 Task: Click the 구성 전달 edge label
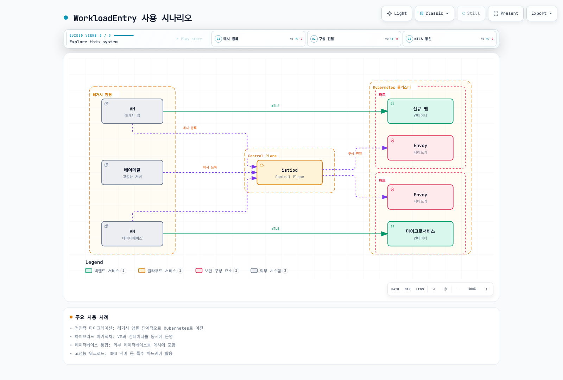(x=355, y=154)
